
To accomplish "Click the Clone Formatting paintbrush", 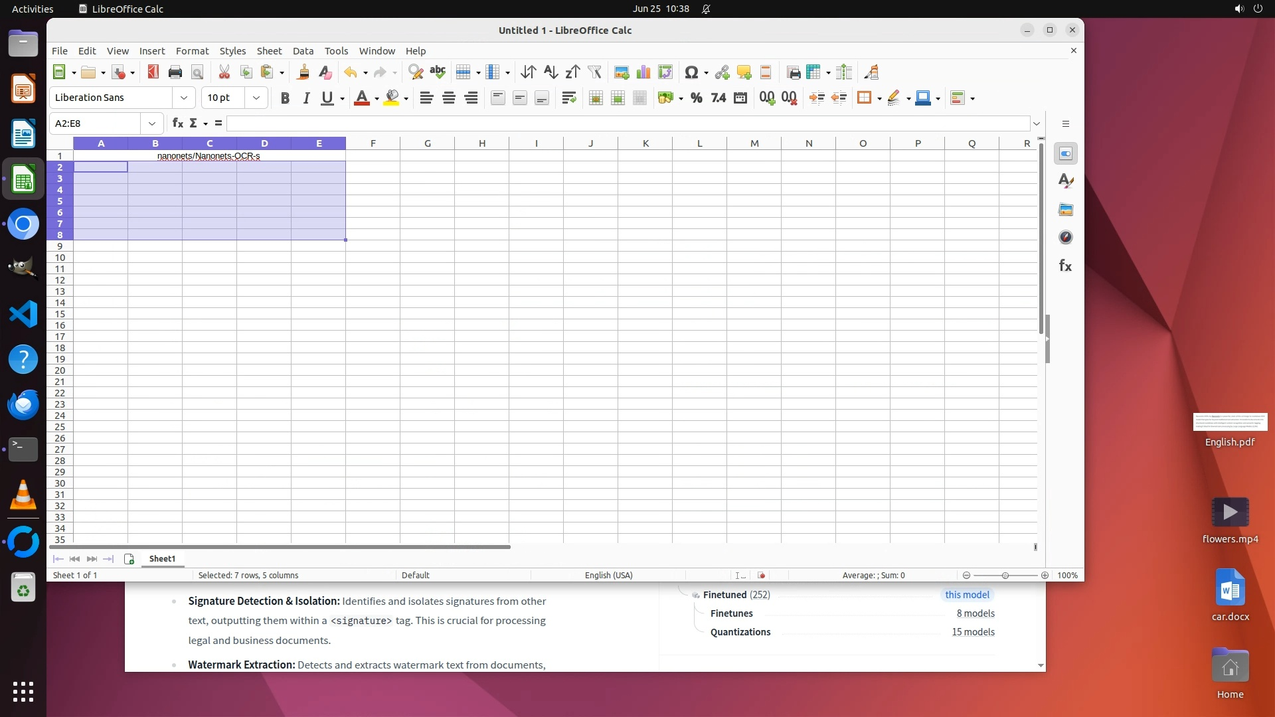I will coord(303,72).
